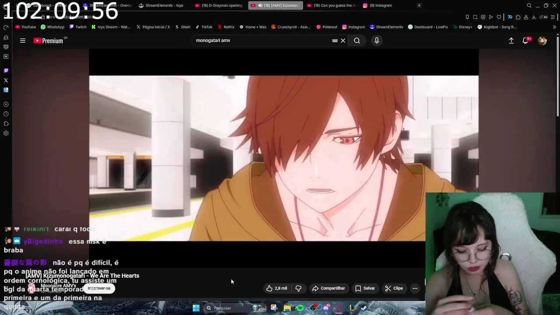Viewport: 560px width, 315px height.
Task: Open YouTube notifications bell
Action: point(525,41)
